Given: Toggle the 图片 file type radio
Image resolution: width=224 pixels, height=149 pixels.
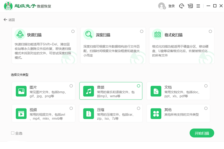Looking at the screenshot, I should point(71,86).
